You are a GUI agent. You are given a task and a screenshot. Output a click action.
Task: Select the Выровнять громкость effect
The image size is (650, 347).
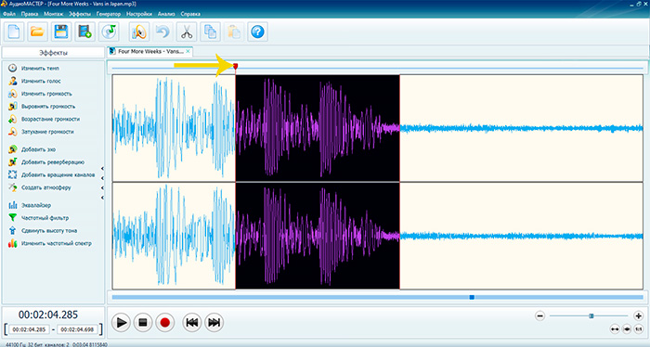tap(42, 107)
